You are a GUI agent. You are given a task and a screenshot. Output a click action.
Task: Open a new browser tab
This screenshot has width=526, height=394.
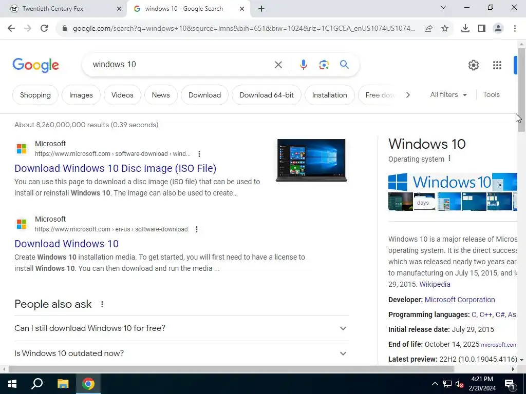(x=261, y=9)
